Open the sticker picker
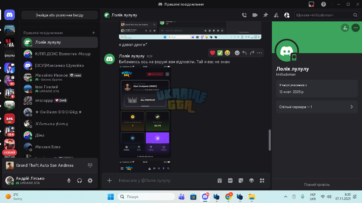 point(241,181)
